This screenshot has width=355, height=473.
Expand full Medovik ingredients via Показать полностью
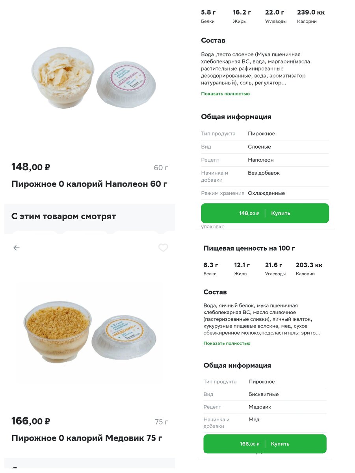point(227,343)
